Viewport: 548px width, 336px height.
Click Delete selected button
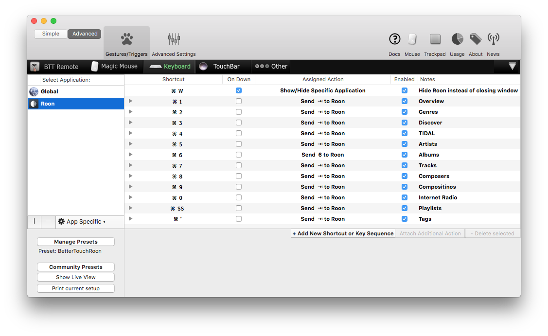(x=493, y=233)
